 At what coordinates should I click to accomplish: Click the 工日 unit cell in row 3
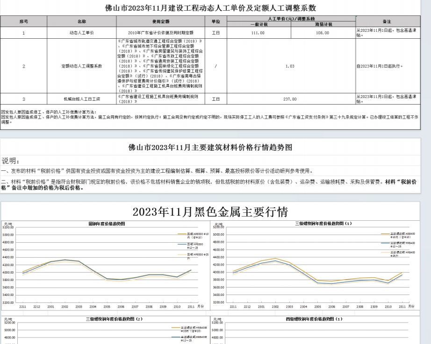point(216,99)
